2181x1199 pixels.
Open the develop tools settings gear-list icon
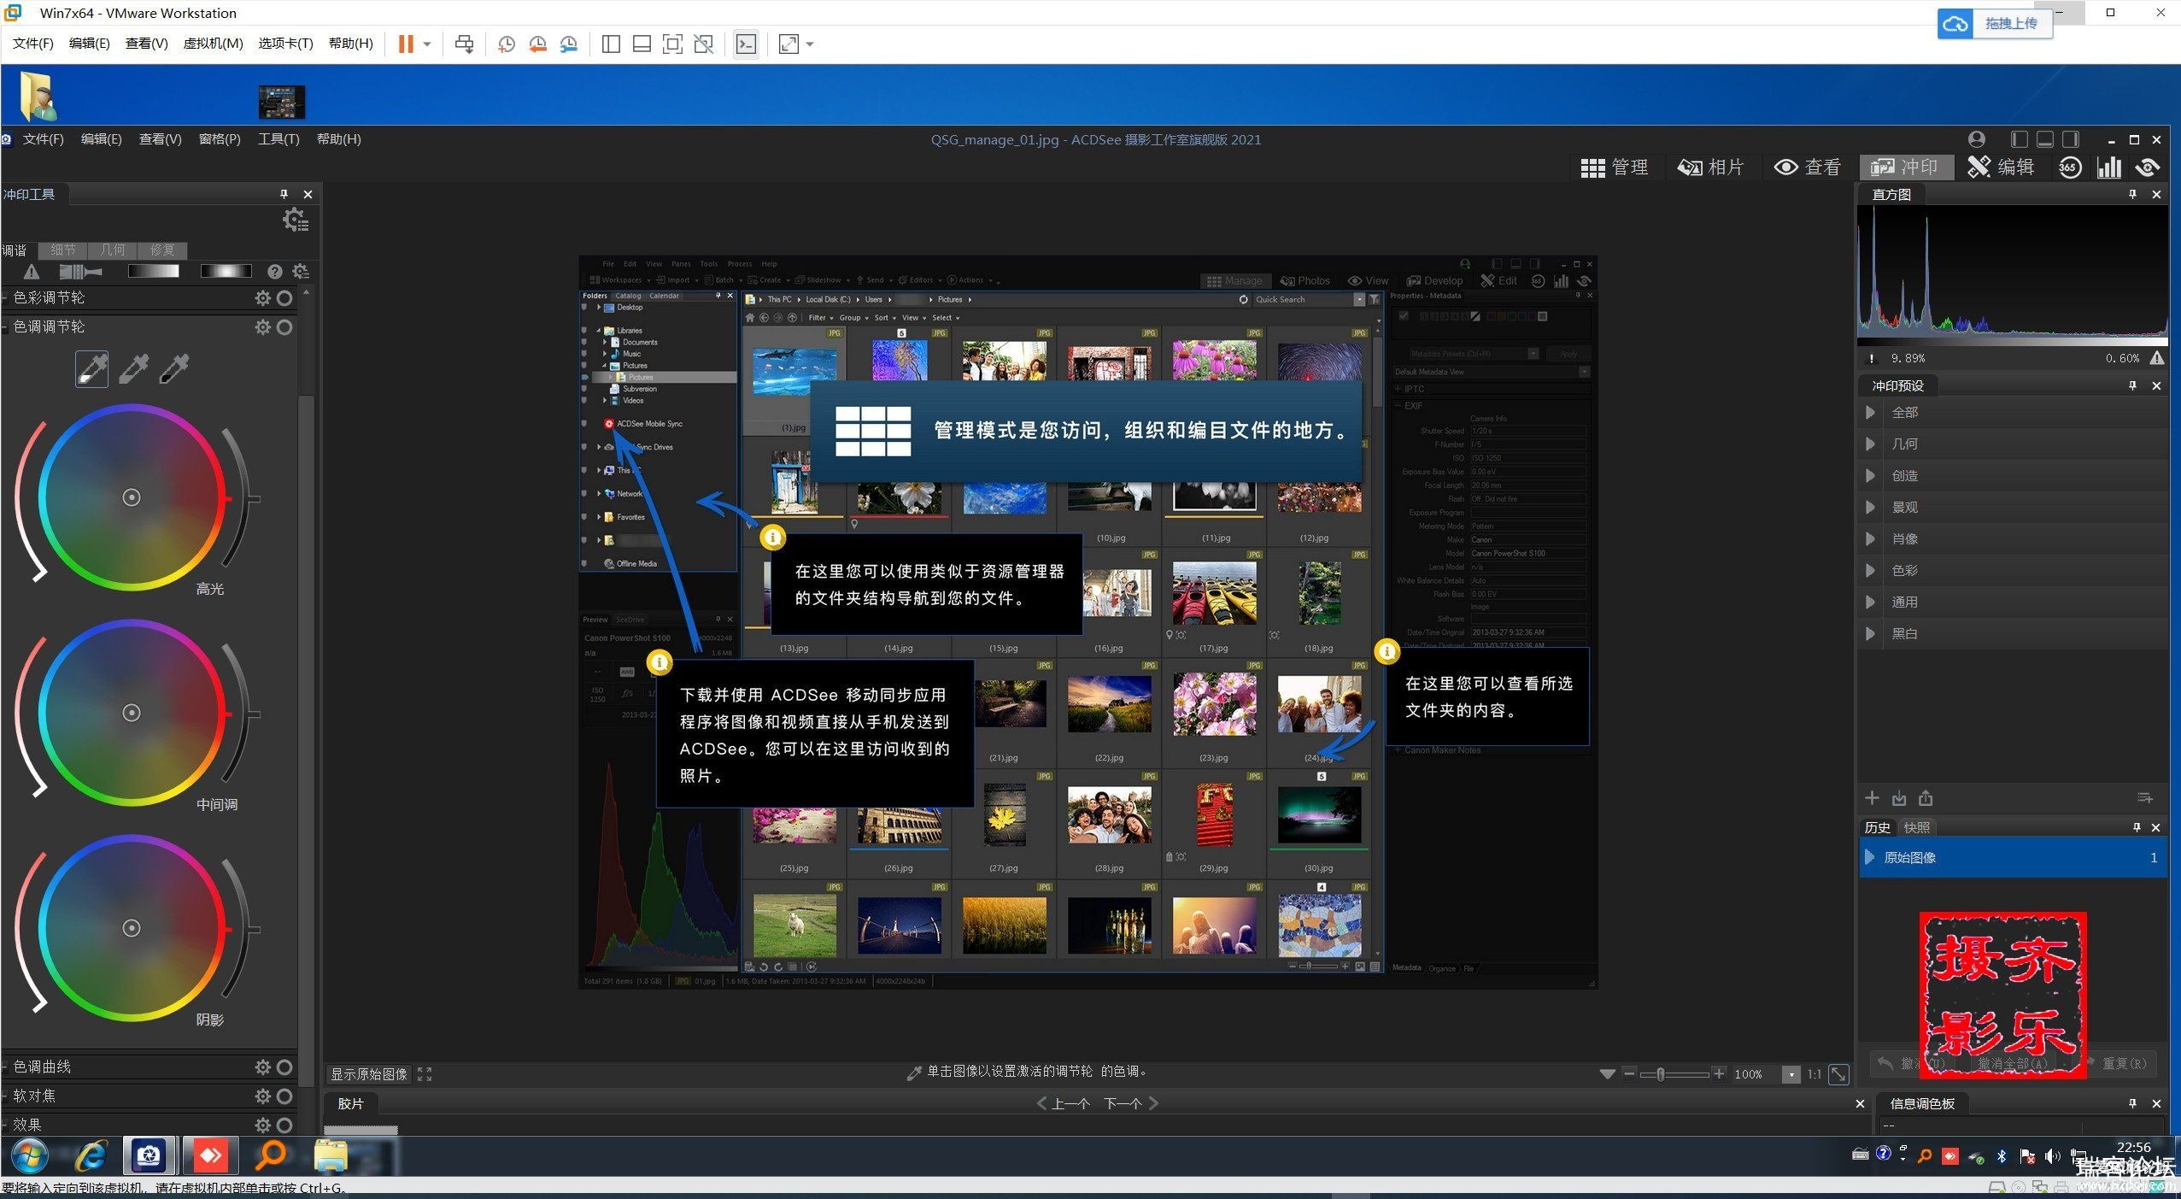(x=296, y=220)
